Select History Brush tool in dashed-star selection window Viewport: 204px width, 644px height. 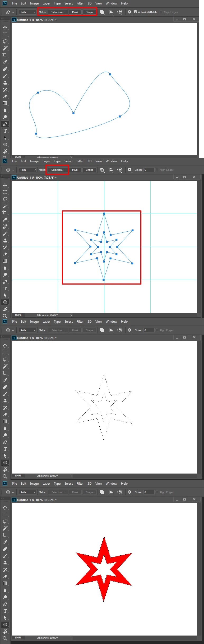[x=5, y=408]
